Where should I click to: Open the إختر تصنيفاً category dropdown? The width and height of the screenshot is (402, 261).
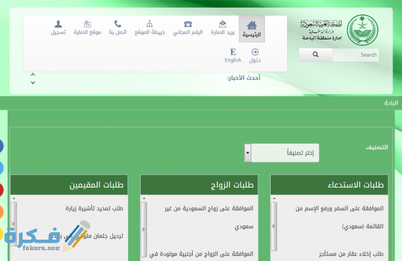click(x=281, y=153)
